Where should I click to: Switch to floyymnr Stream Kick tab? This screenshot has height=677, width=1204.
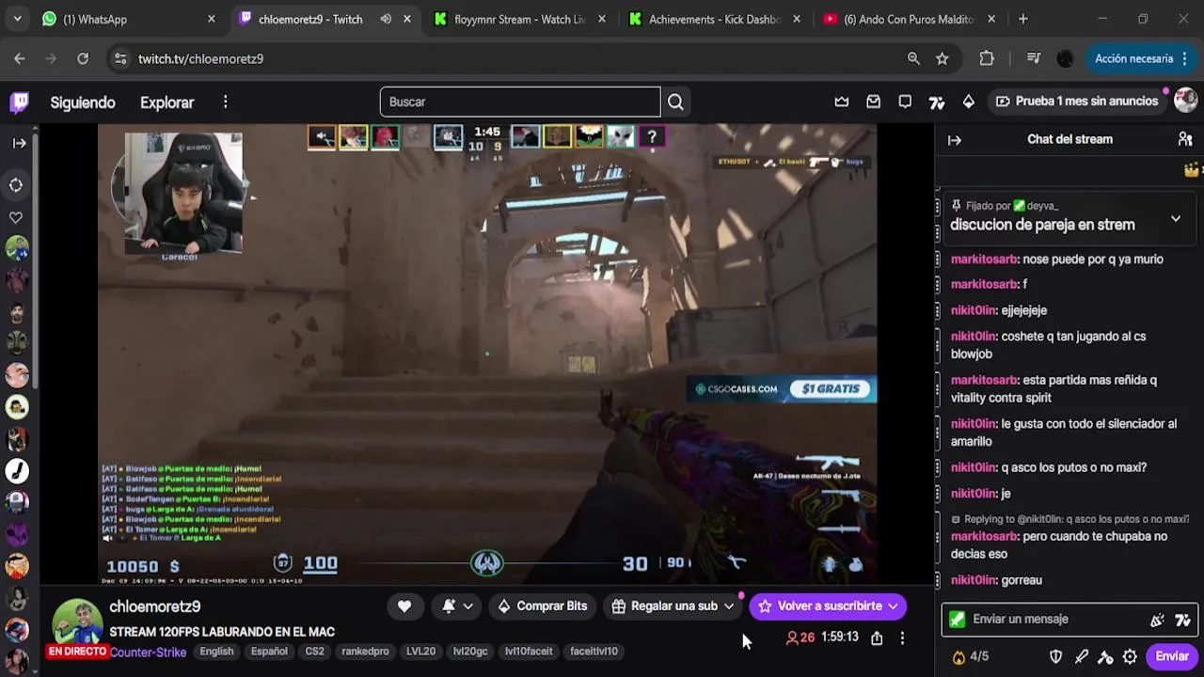click(519, 19)
